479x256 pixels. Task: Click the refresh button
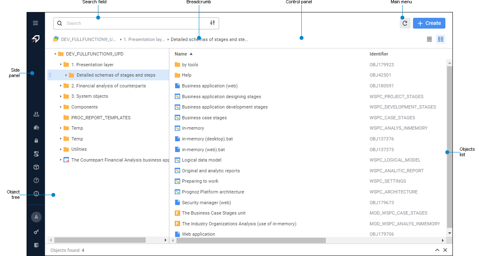tap(405, 24)
